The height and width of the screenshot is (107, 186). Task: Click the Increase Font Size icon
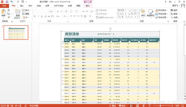[58, 12]
